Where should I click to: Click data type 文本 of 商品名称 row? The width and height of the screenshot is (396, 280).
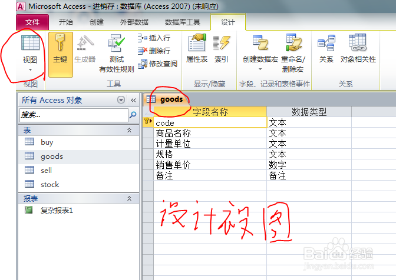coord(309,133)
